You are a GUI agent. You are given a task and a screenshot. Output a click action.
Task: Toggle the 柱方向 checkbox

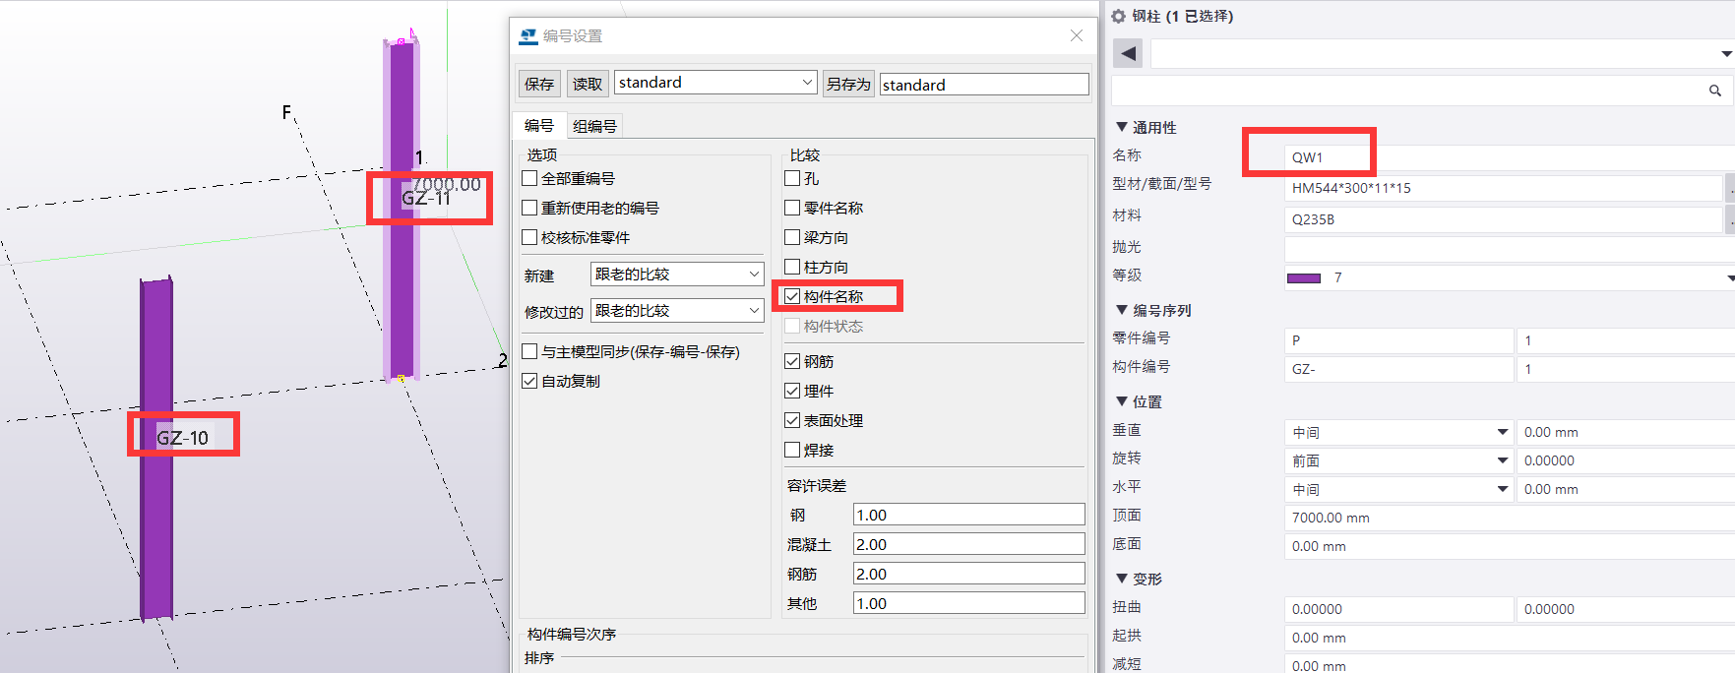click(x=792, y=267)
